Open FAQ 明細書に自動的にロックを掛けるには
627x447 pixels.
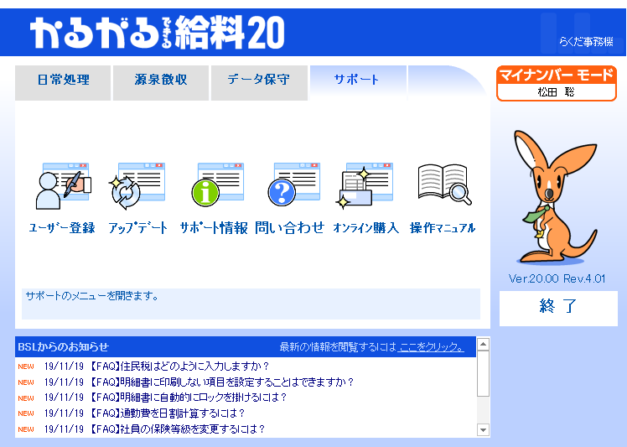[x=187, y=398]
